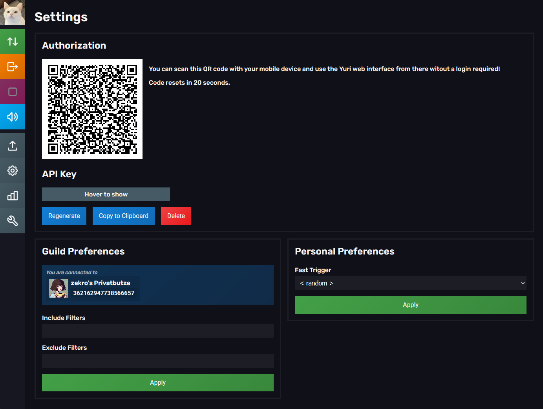Delete the API key
Image resolution: width=543 pixels, height=409 pixels.
click(x=176, y=216)
